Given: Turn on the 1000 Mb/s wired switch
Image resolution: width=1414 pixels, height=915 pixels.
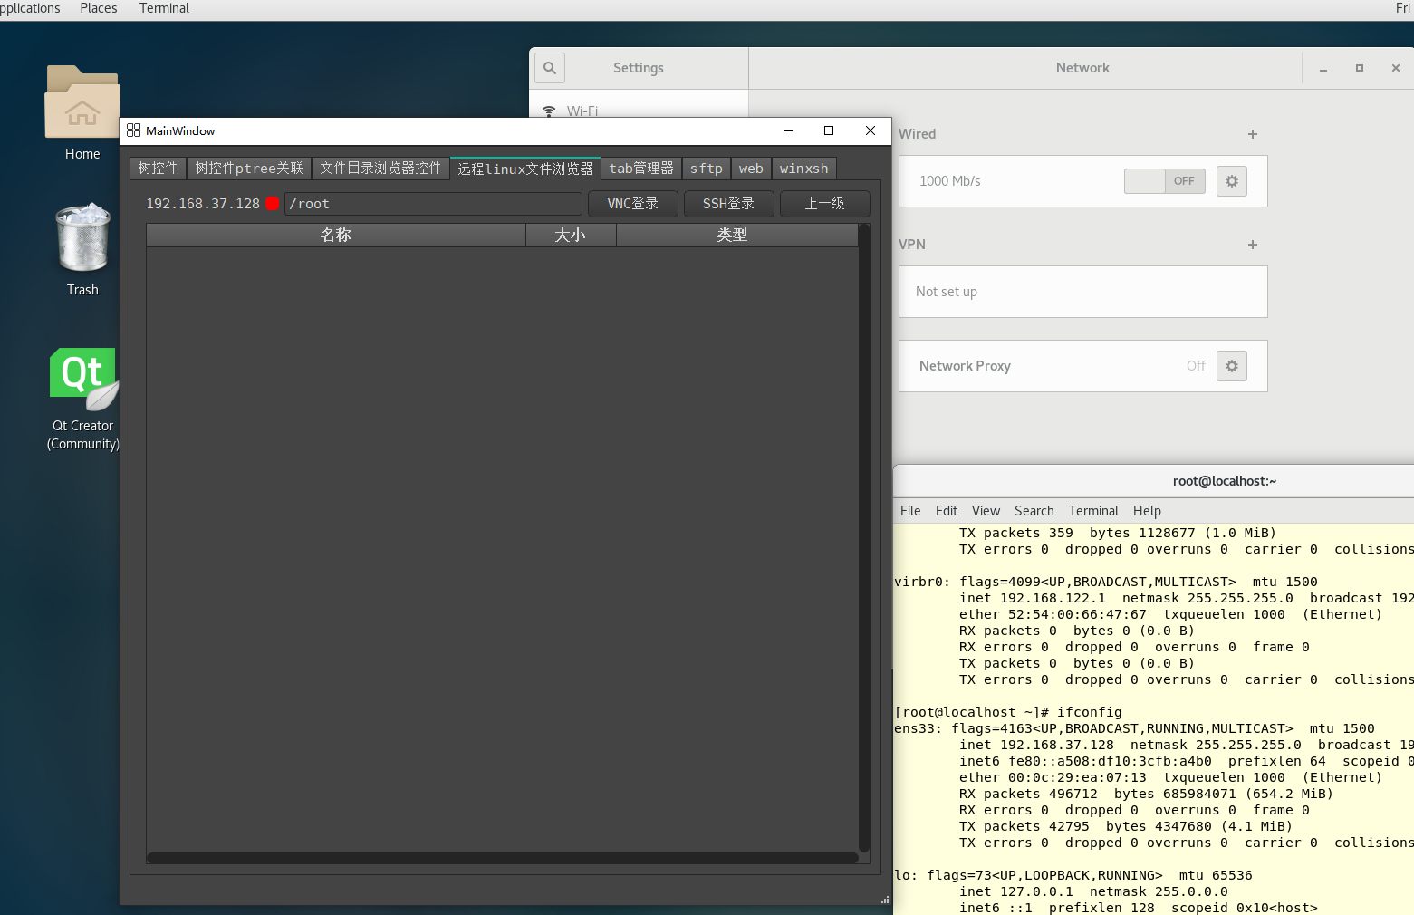Looking at the screenshot, I should tap(1164, 181).
